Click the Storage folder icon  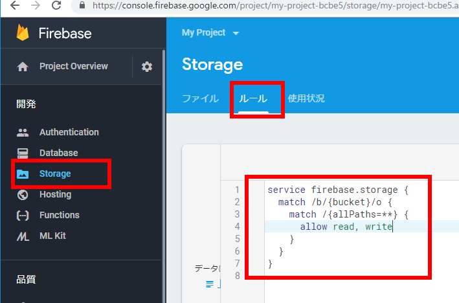(x=23, y=174)
